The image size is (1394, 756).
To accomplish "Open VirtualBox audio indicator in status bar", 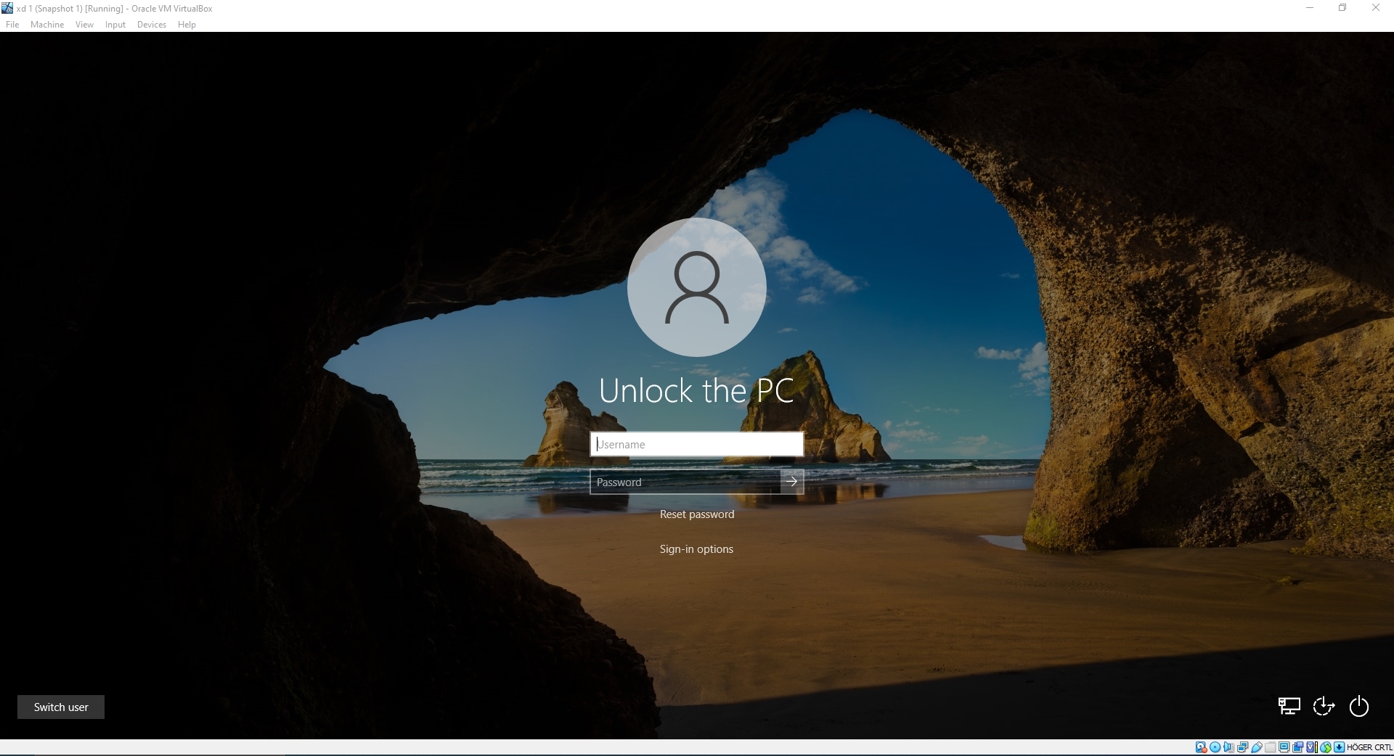I will (x=1228, y=747).
